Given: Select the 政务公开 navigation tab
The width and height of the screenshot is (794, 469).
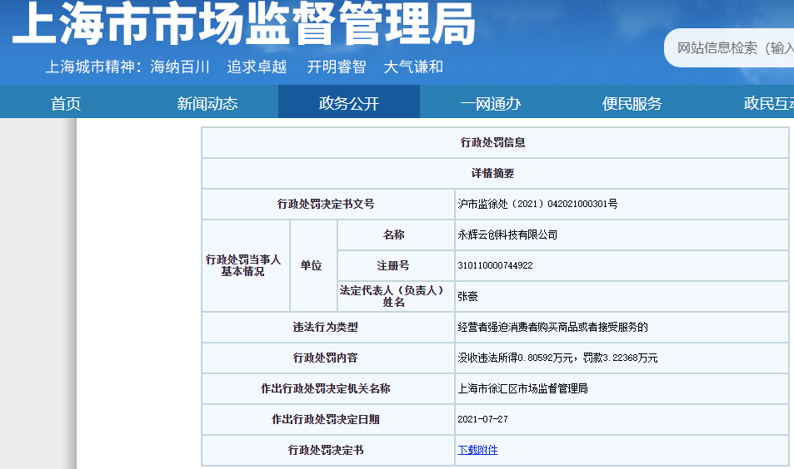Looking at the screenshot, I should pyautogui.click(x=349, y=103).
